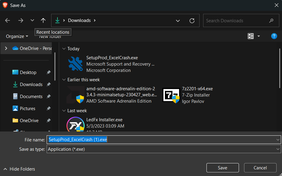
Task: Open Documents in the navigation pane
Action: [x=31, y=97]
